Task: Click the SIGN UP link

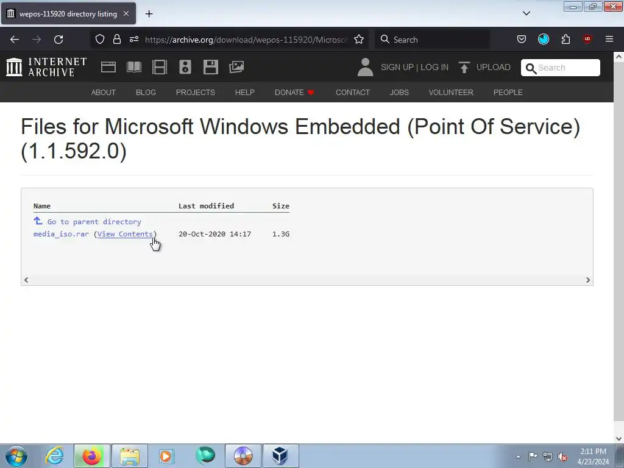Action: pos(397,67)
